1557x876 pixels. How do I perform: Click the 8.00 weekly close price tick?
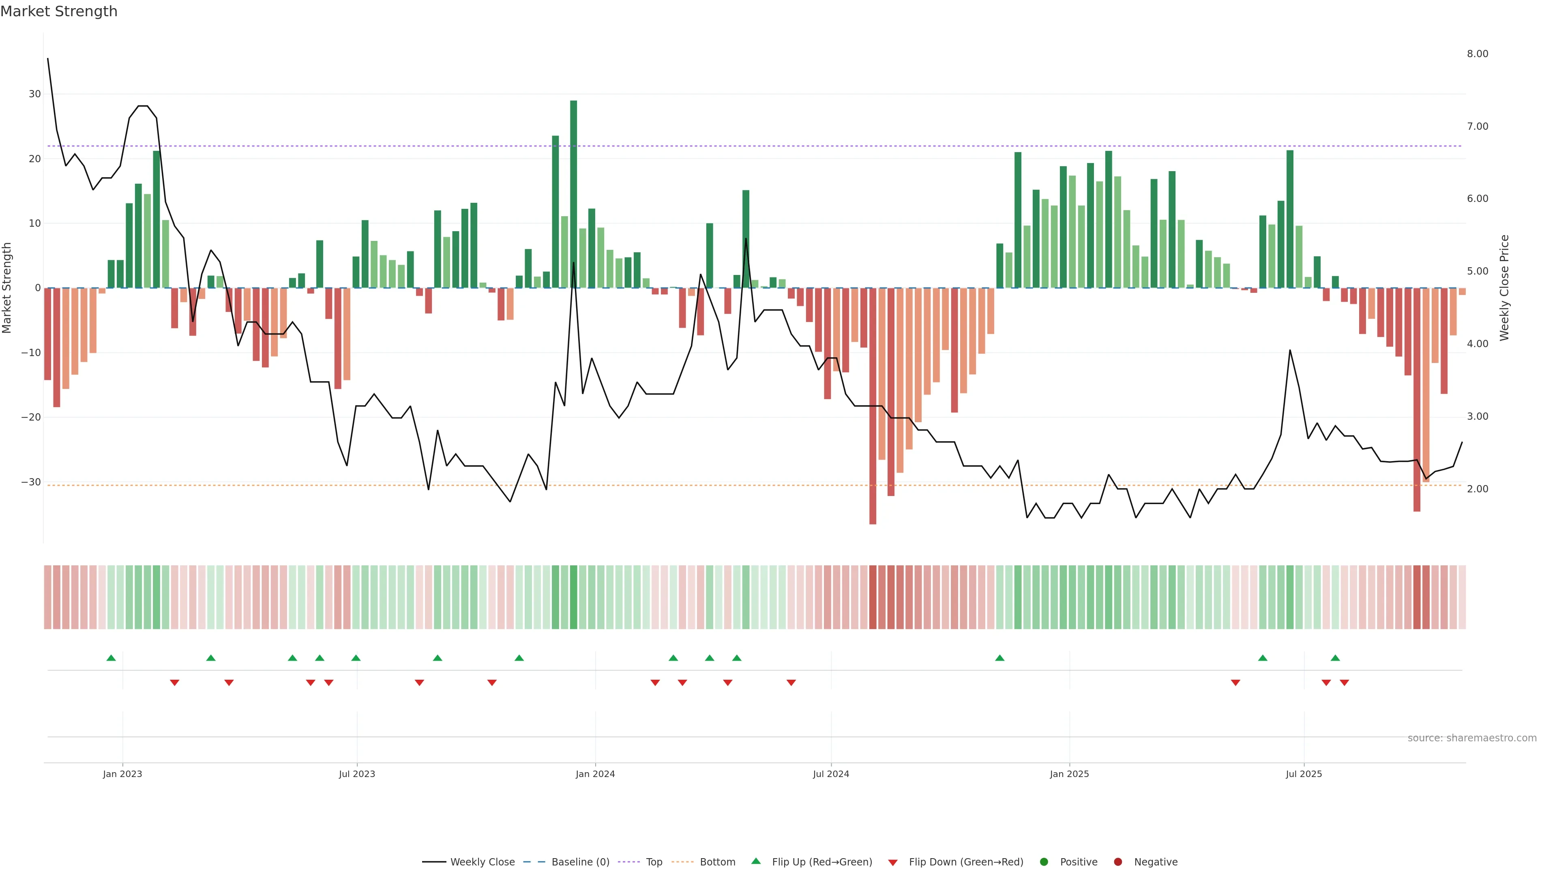[x=1477, y=54]
